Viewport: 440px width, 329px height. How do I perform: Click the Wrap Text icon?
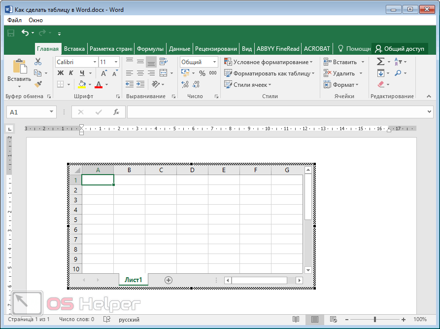point(163,62)
